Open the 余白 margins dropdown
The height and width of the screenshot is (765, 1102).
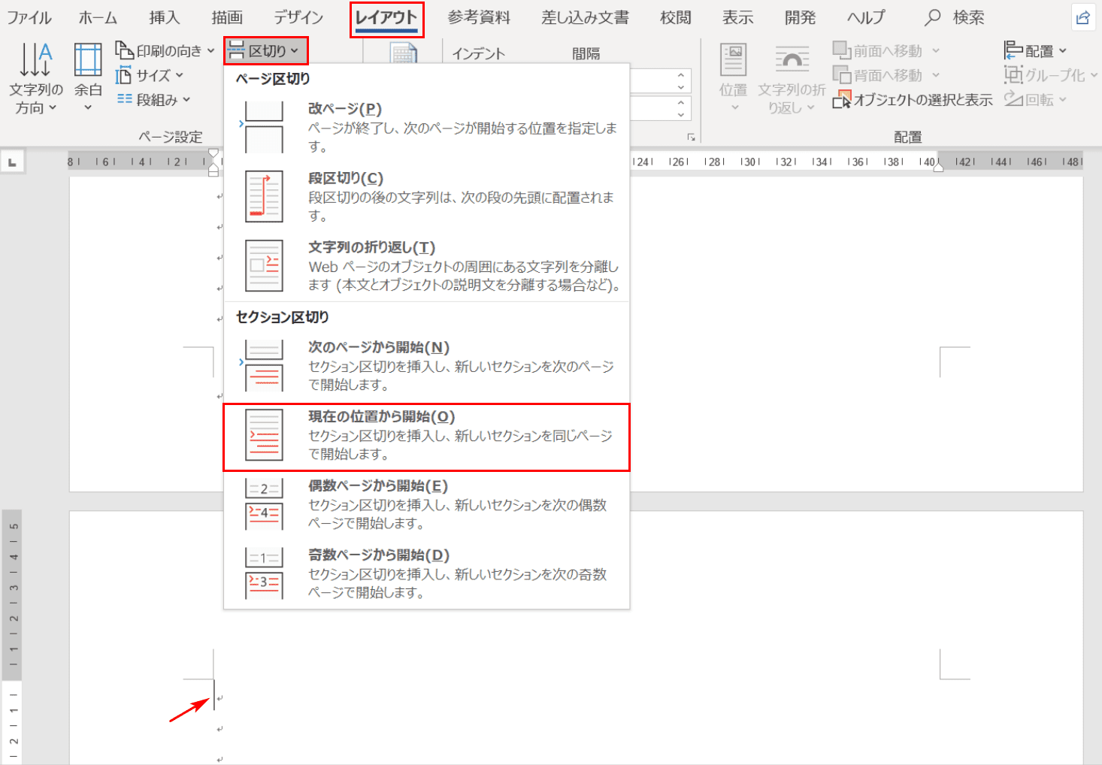(88, 79)
